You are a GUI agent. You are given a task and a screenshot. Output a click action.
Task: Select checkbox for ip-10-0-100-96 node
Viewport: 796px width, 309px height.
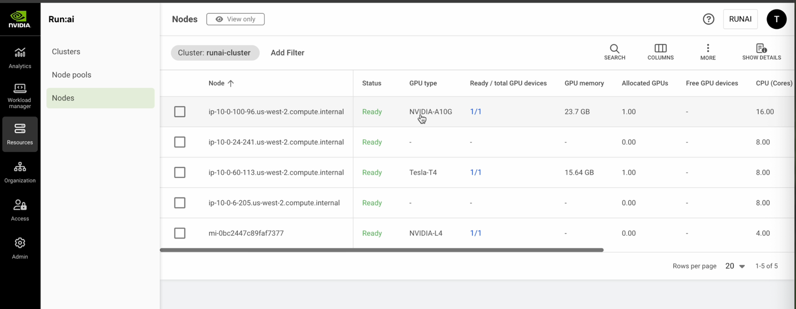[x=180, y=112]
